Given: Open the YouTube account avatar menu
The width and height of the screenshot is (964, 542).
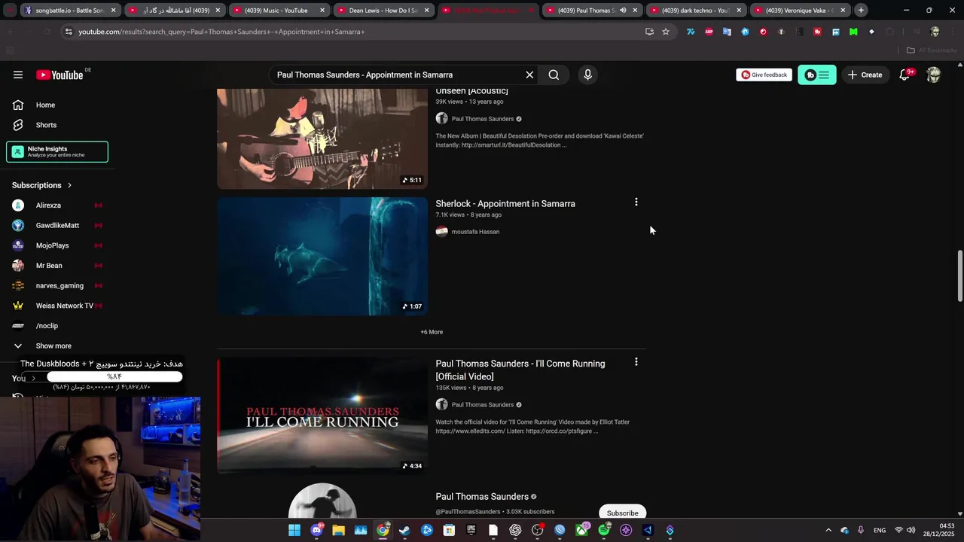Looking at the screenshot, I should pyautogui.click(x=934, y=75).
